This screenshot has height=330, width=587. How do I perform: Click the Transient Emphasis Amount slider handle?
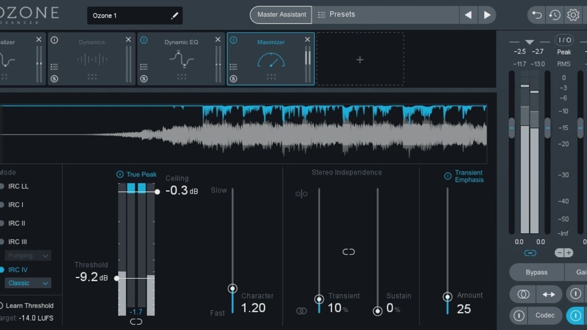click(447, 297)
